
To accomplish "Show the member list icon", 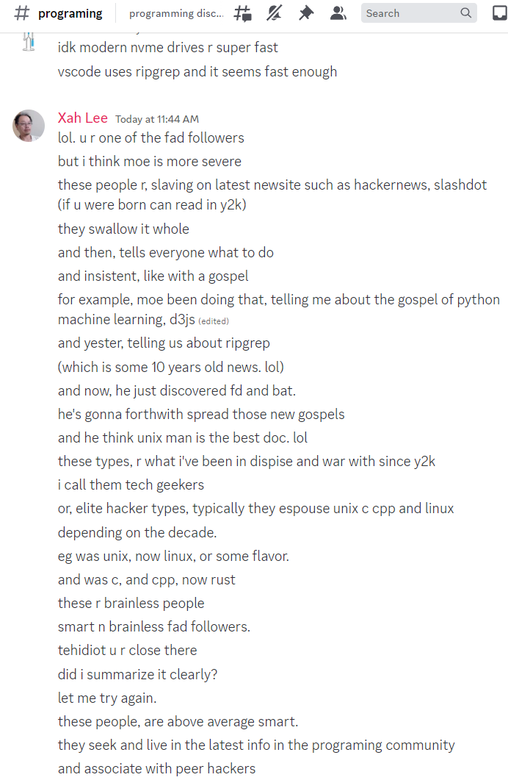I will [338, 13].
